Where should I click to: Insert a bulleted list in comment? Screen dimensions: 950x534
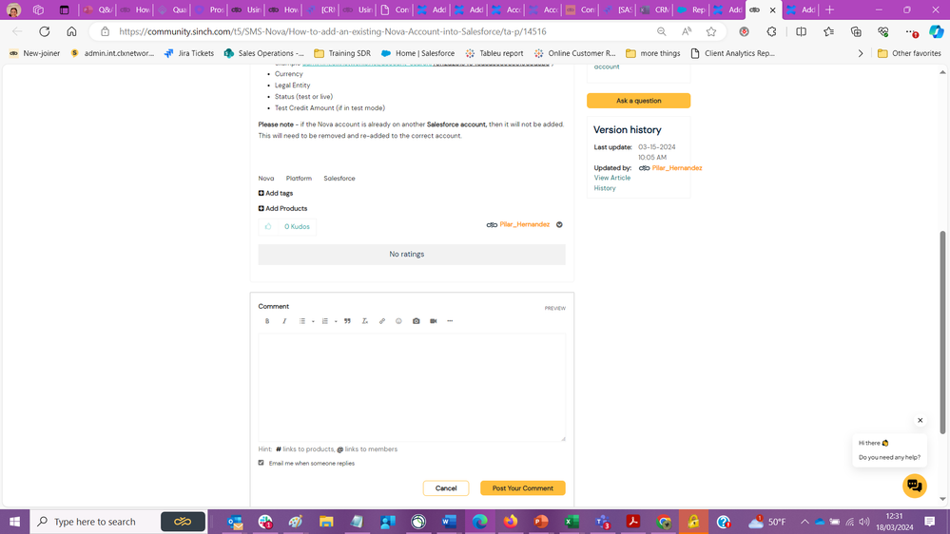pyautogui.click(x=302, y=321)
